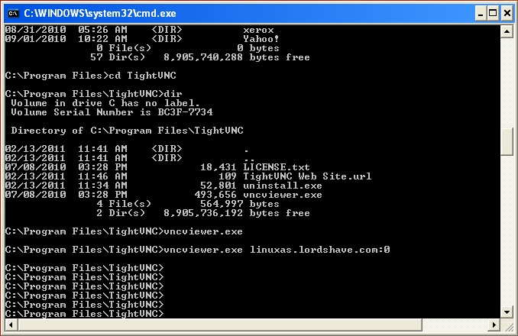Click '8,905,740,288 bytes free' text

[237, 57]
